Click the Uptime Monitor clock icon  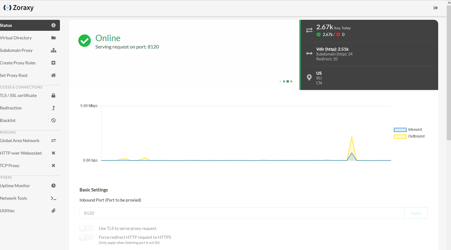[x=54, y=186]
